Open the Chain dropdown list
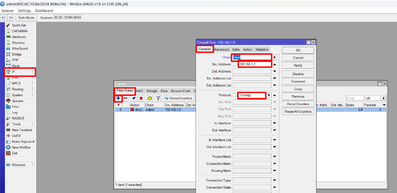Viewport: 397px width, 193px height. click(x=274, y=57)
